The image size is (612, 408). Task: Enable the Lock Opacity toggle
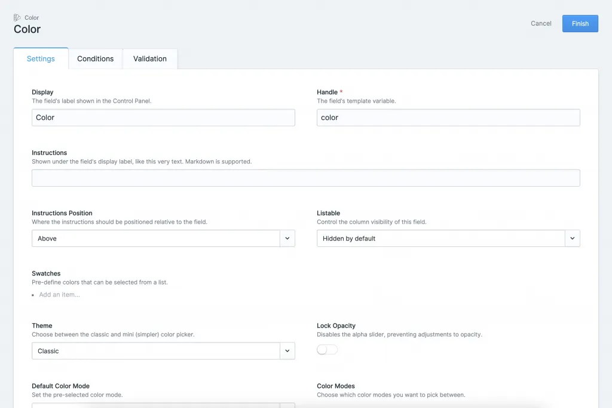327,350
